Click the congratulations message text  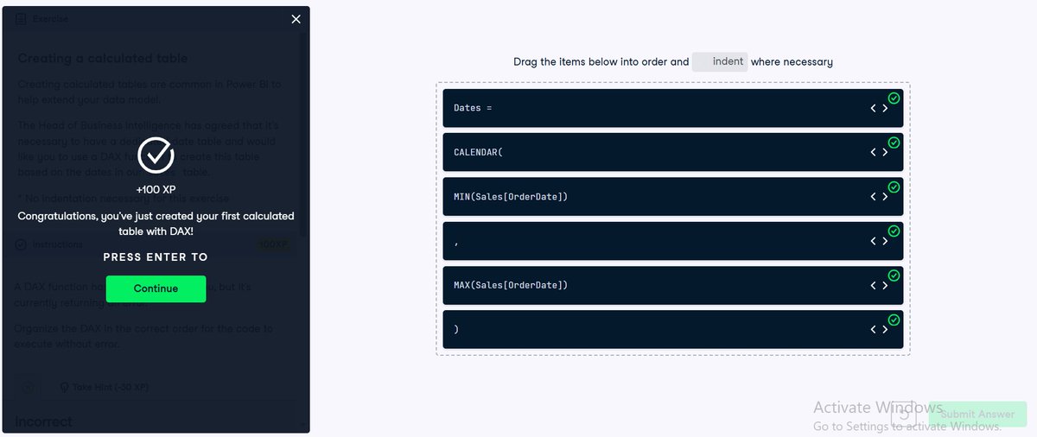156,224
